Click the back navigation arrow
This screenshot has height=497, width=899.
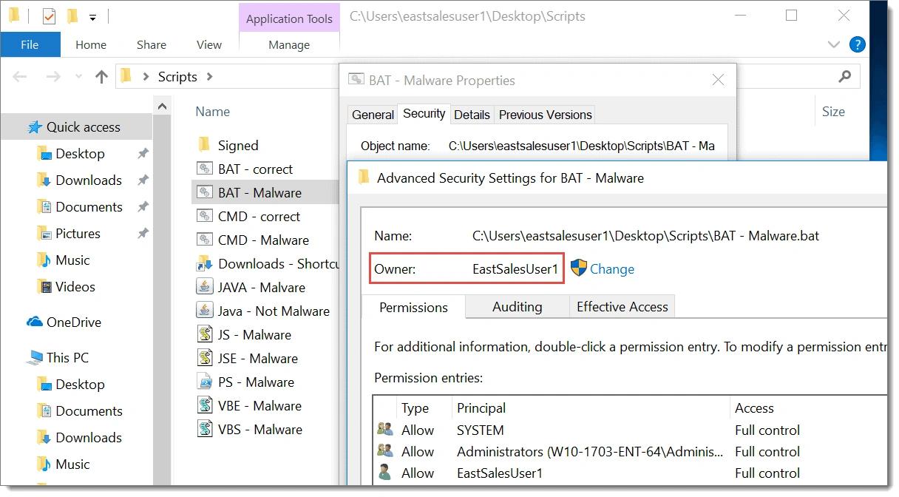(x=21, y=76)
